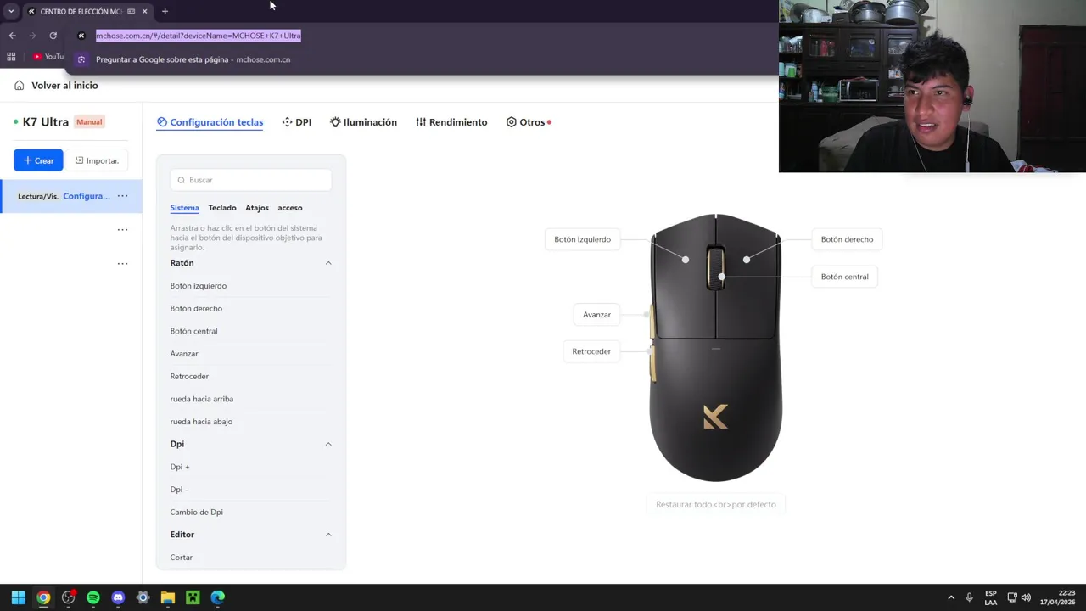Switch to the Rendimiento tab
Screen dimensions: 1086x611
(451, 122)
